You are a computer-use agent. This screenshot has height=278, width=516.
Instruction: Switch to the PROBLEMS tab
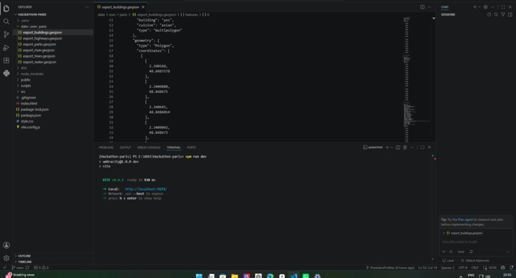point(106,147)
